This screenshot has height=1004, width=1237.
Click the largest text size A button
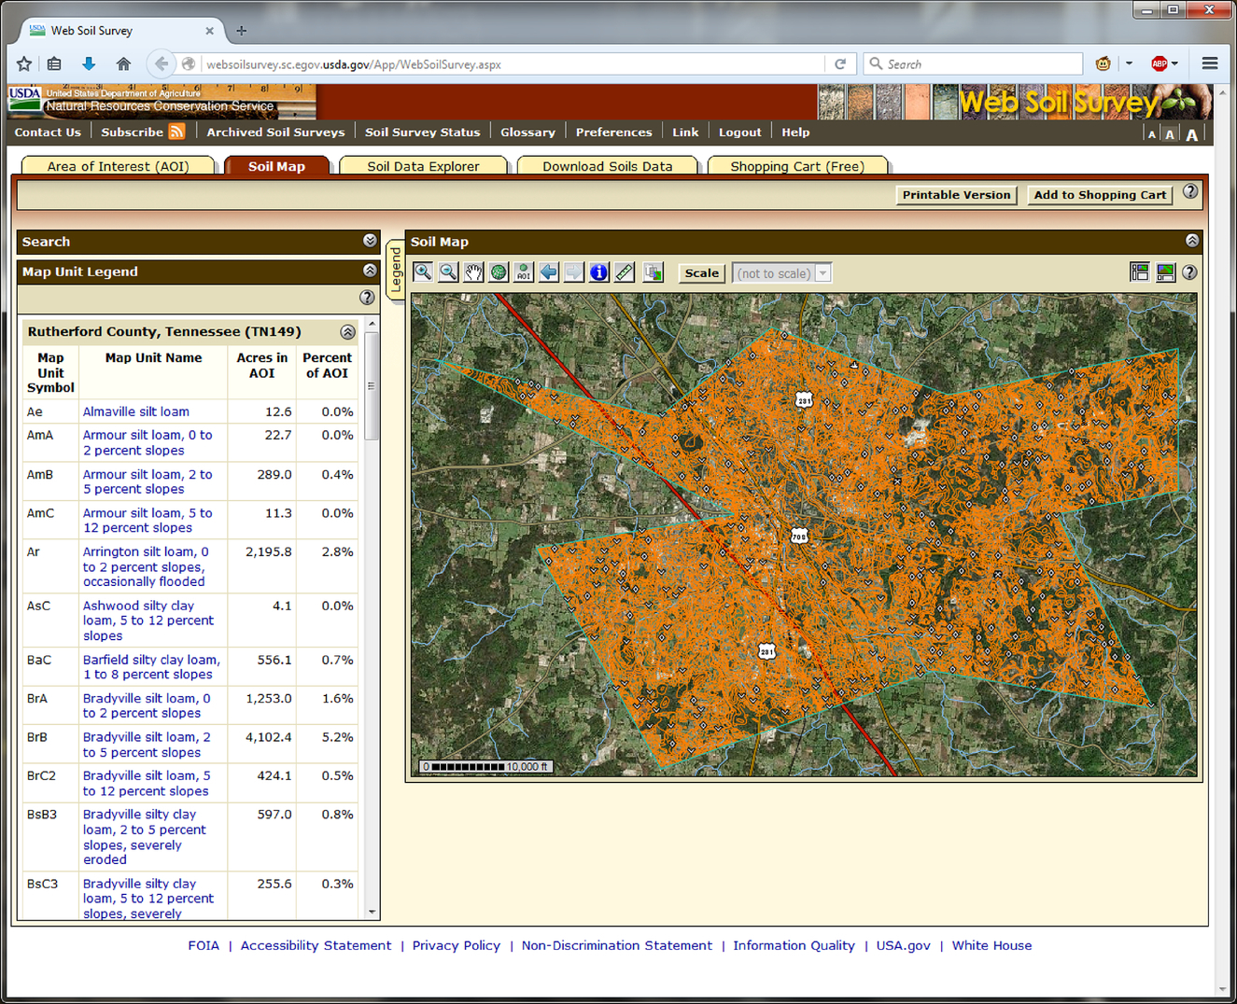(x=1192, y=134)
